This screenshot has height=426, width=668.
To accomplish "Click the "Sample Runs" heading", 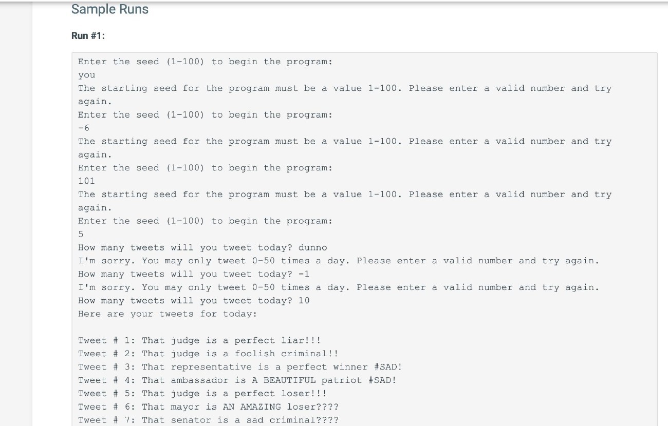I will [x=109, y=9].
